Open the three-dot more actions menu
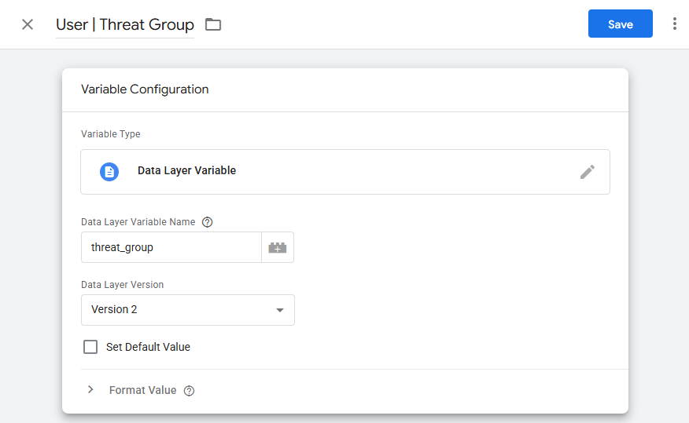Image resolution: width=689 pixels, height=423 pixels. pyautogui.click(x=675, y=24)
